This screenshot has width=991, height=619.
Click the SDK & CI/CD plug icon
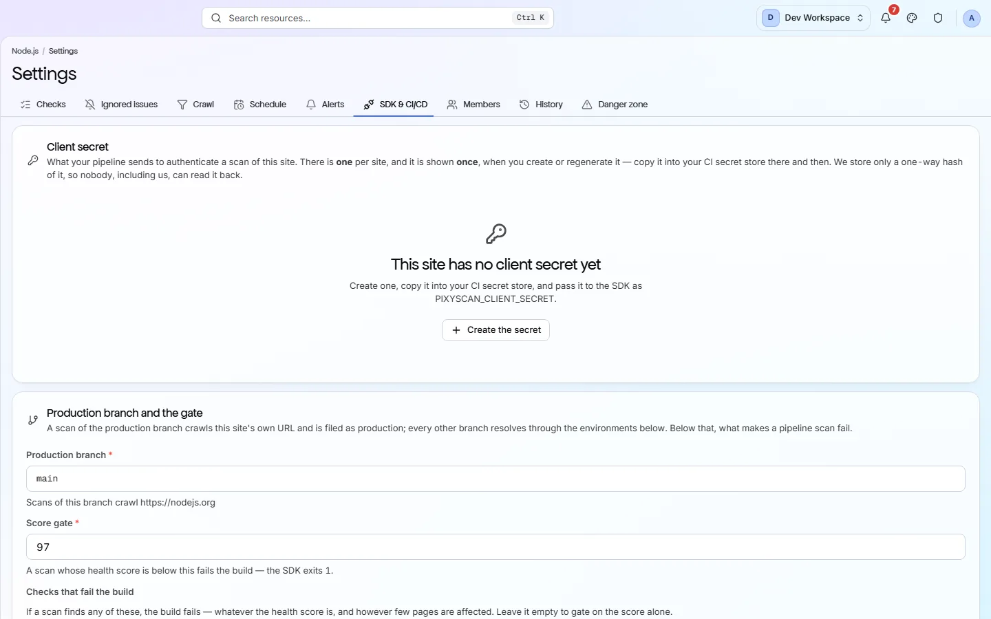point(369,105)
